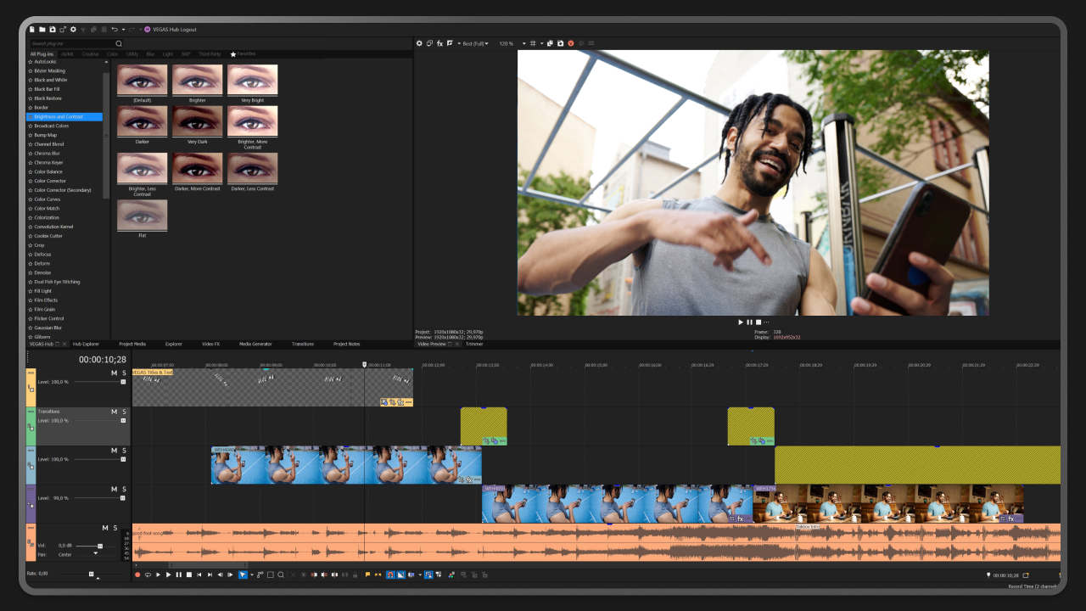
Task: Open Project Properties with the gear icon
Action: 73,28
